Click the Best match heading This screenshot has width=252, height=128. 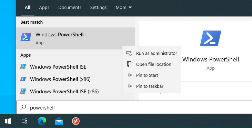31,22
